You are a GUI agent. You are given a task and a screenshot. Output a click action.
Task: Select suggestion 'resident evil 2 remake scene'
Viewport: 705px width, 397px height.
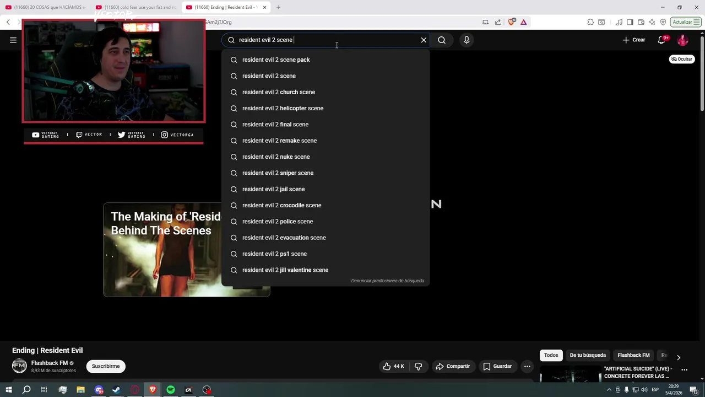tap(326, 141)
